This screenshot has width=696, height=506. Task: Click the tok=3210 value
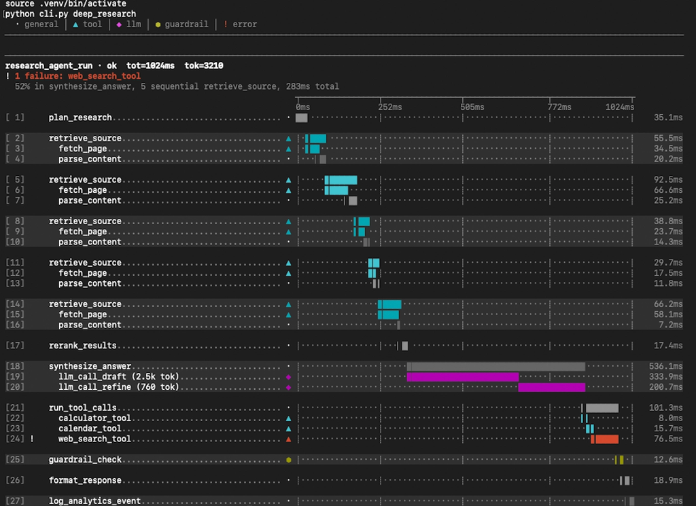coord(204,66)
